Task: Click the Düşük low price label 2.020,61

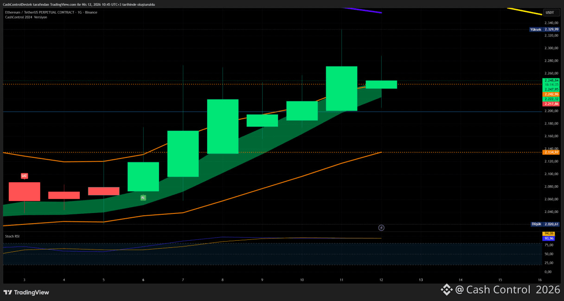Action: 545,224
